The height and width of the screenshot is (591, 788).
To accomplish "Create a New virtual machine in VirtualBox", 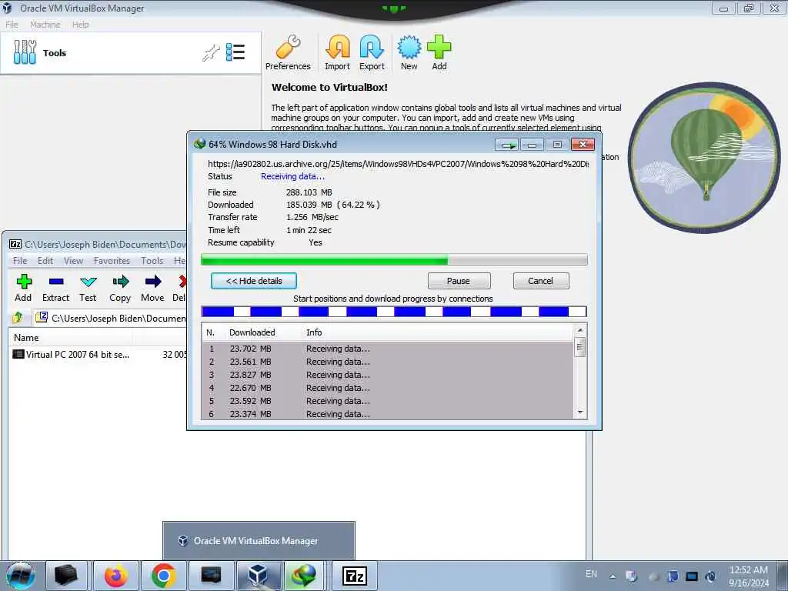I will pos(409,52).
